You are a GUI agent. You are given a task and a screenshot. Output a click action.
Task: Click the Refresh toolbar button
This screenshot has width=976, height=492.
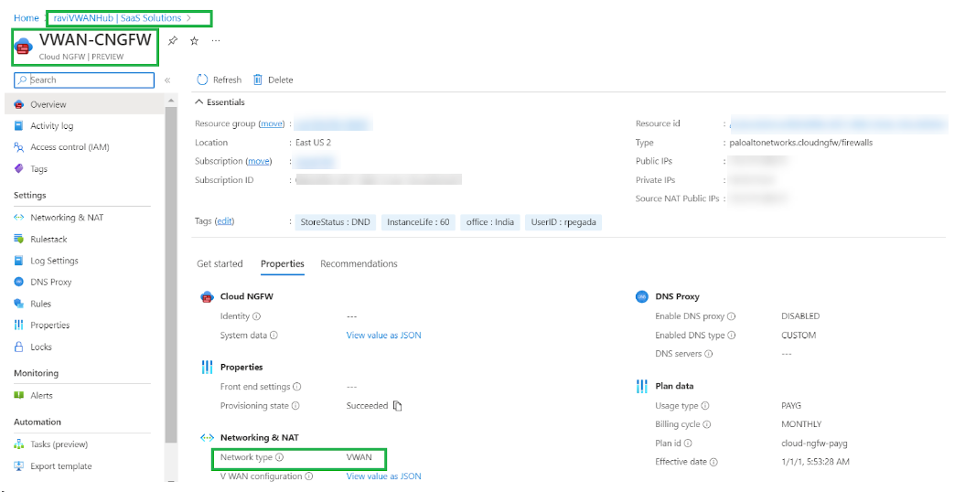[220, 80]
